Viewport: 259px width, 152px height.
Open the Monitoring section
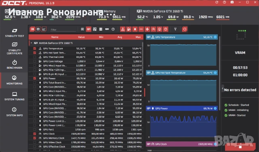15,80
